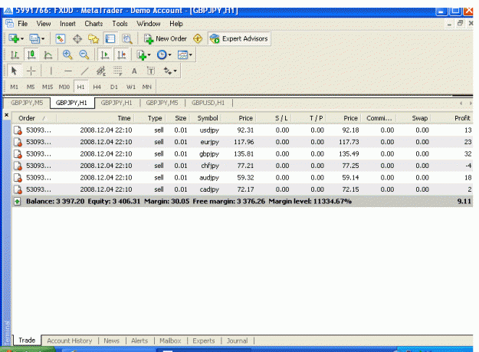Open the File menu
The width and height of the screenshot is (479, 352).
point(22,24)
